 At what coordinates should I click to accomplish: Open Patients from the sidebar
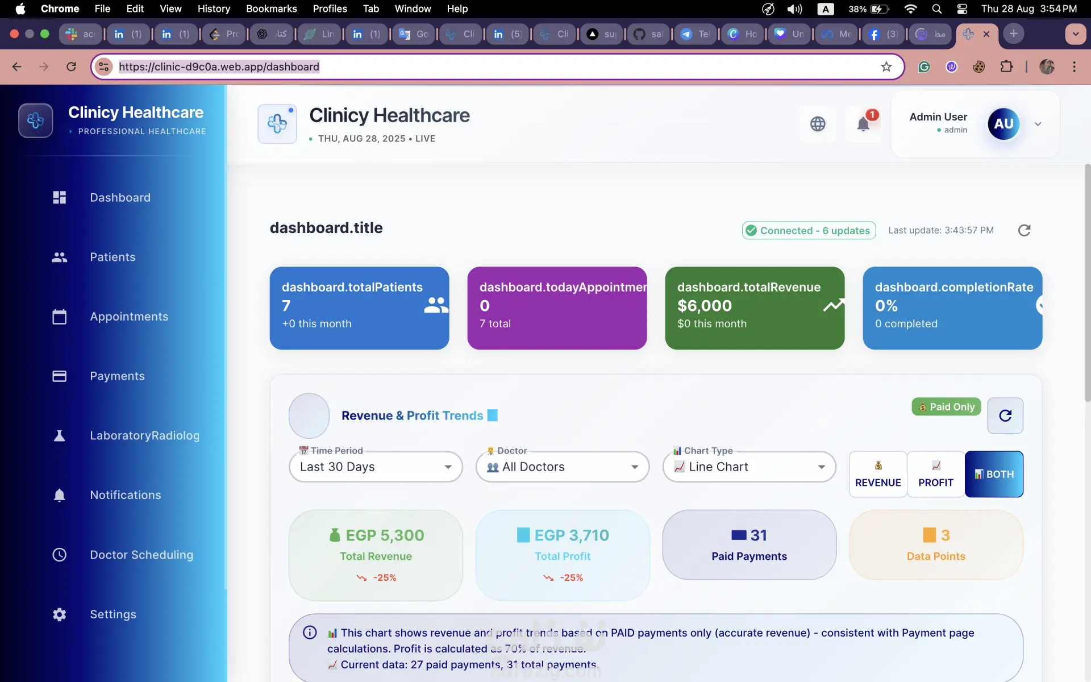(113, 257)
